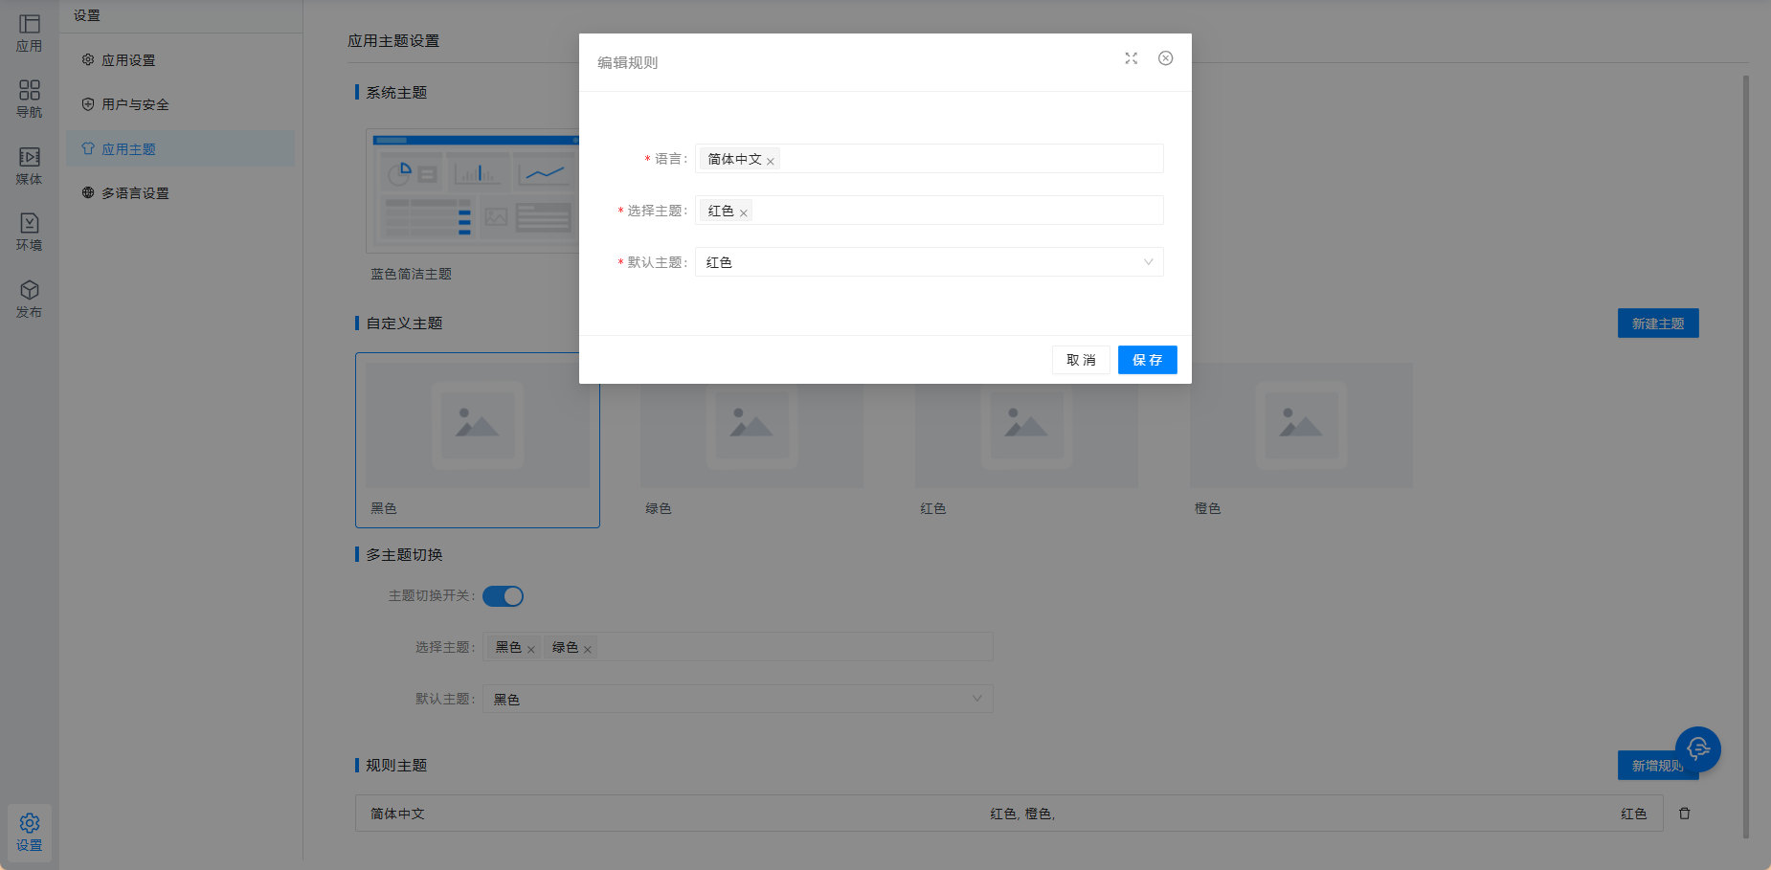Remove the 简体中文 language tag
The image size is (1771, 870).
click(771, 161)
